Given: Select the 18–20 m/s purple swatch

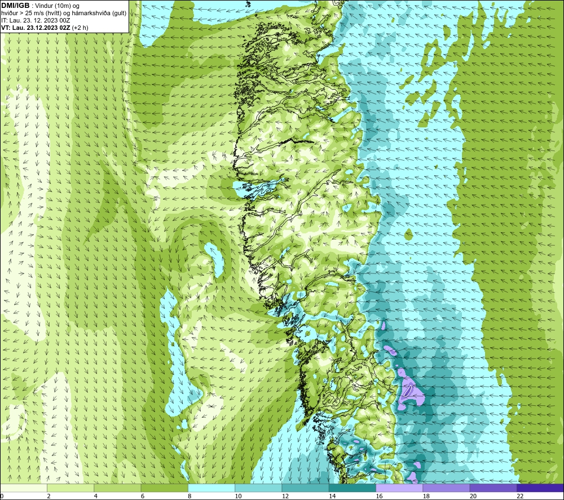Looking at the screenshot, I should pos(446,488).
